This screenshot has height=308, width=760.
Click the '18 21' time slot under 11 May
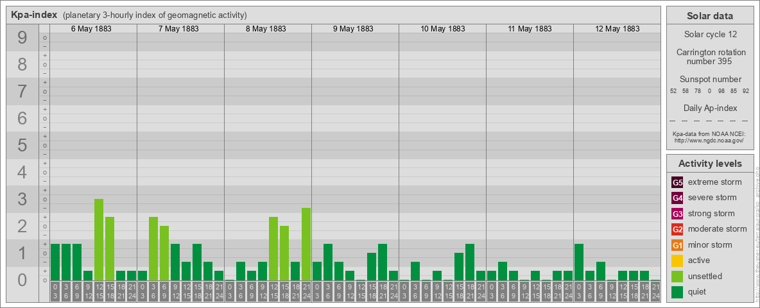pos(557,291)
